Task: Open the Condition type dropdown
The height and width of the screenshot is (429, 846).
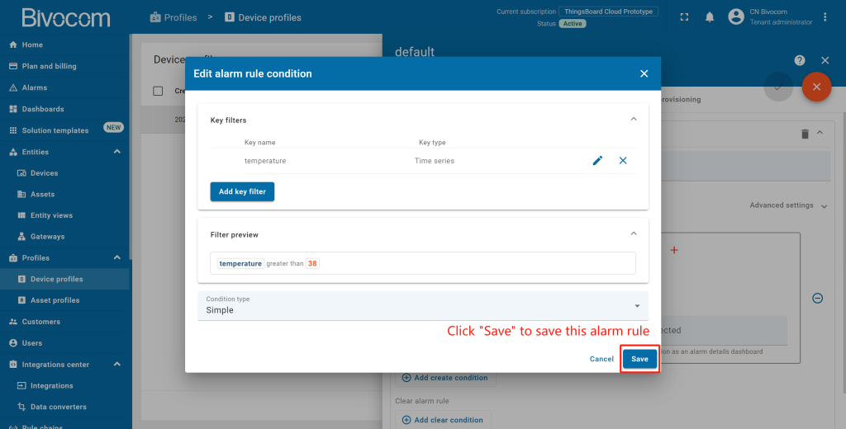Action: pyautogui.click(x=423, y=306)
